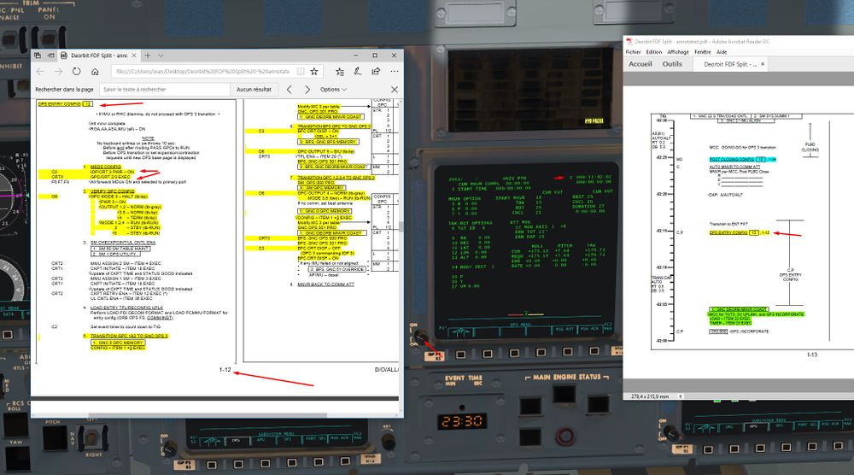Screen dimensions: 854x475
Task: Click the SM CHECKPOINT/UL CNTL ENA heading
Action: (122, 243)
